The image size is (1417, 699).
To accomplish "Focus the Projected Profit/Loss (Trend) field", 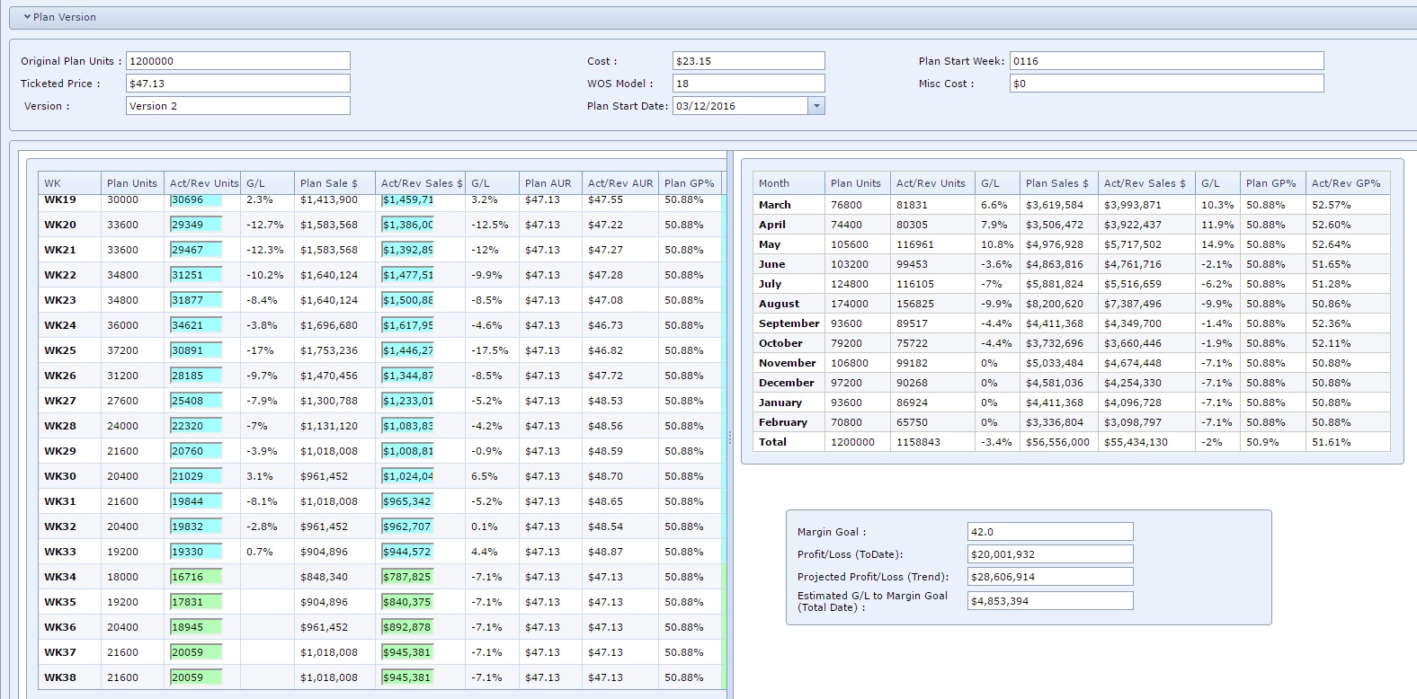I will pyautogui.click(x=1049, y=577).
